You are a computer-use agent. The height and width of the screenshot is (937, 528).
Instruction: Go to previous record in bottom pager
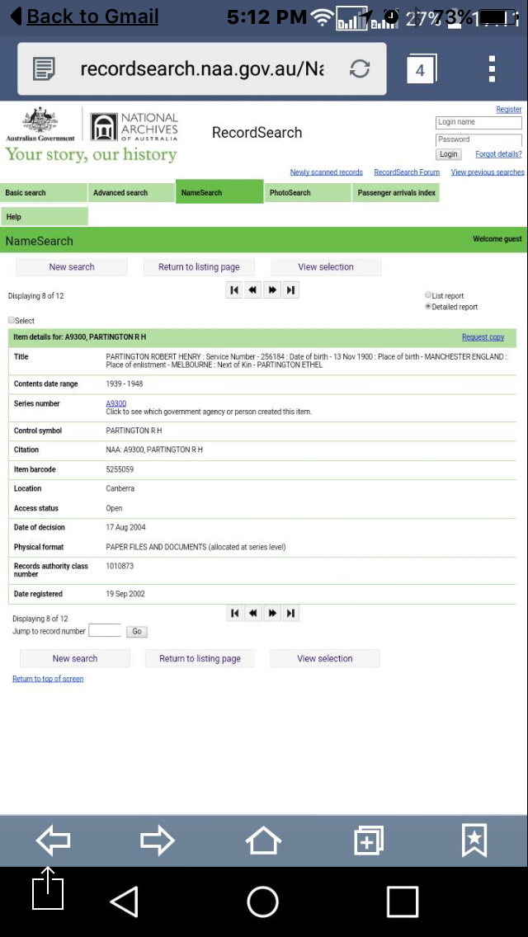253,613
